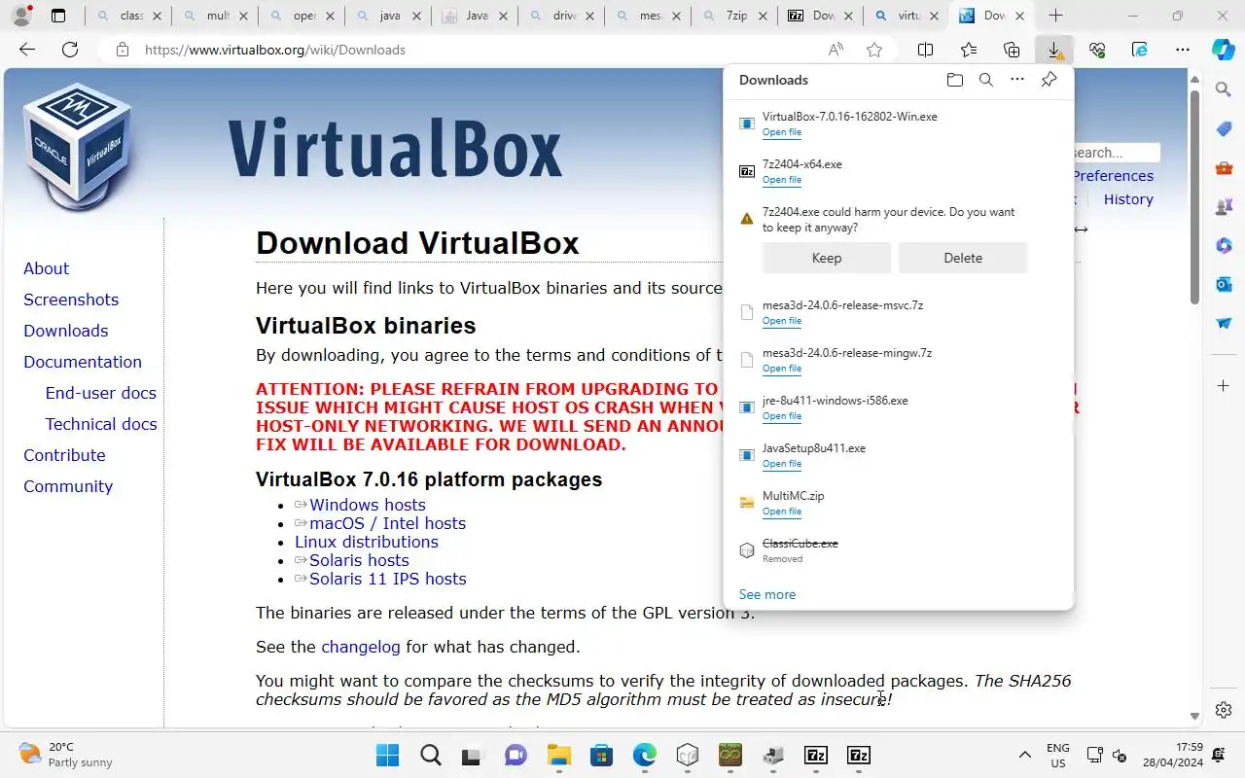Toggle the Downloads toolbar button
The width and height of the screenshot is (1245, 778).
[x=1054, y=50]
